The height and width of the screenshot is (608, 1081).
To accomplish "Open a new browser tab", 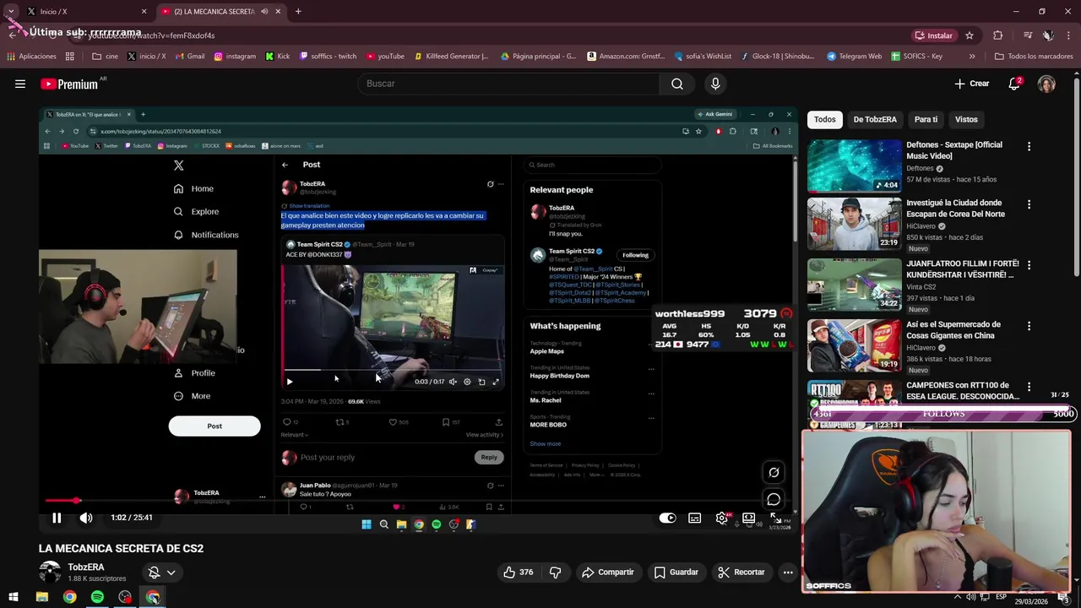I will (x=298, y=11).
